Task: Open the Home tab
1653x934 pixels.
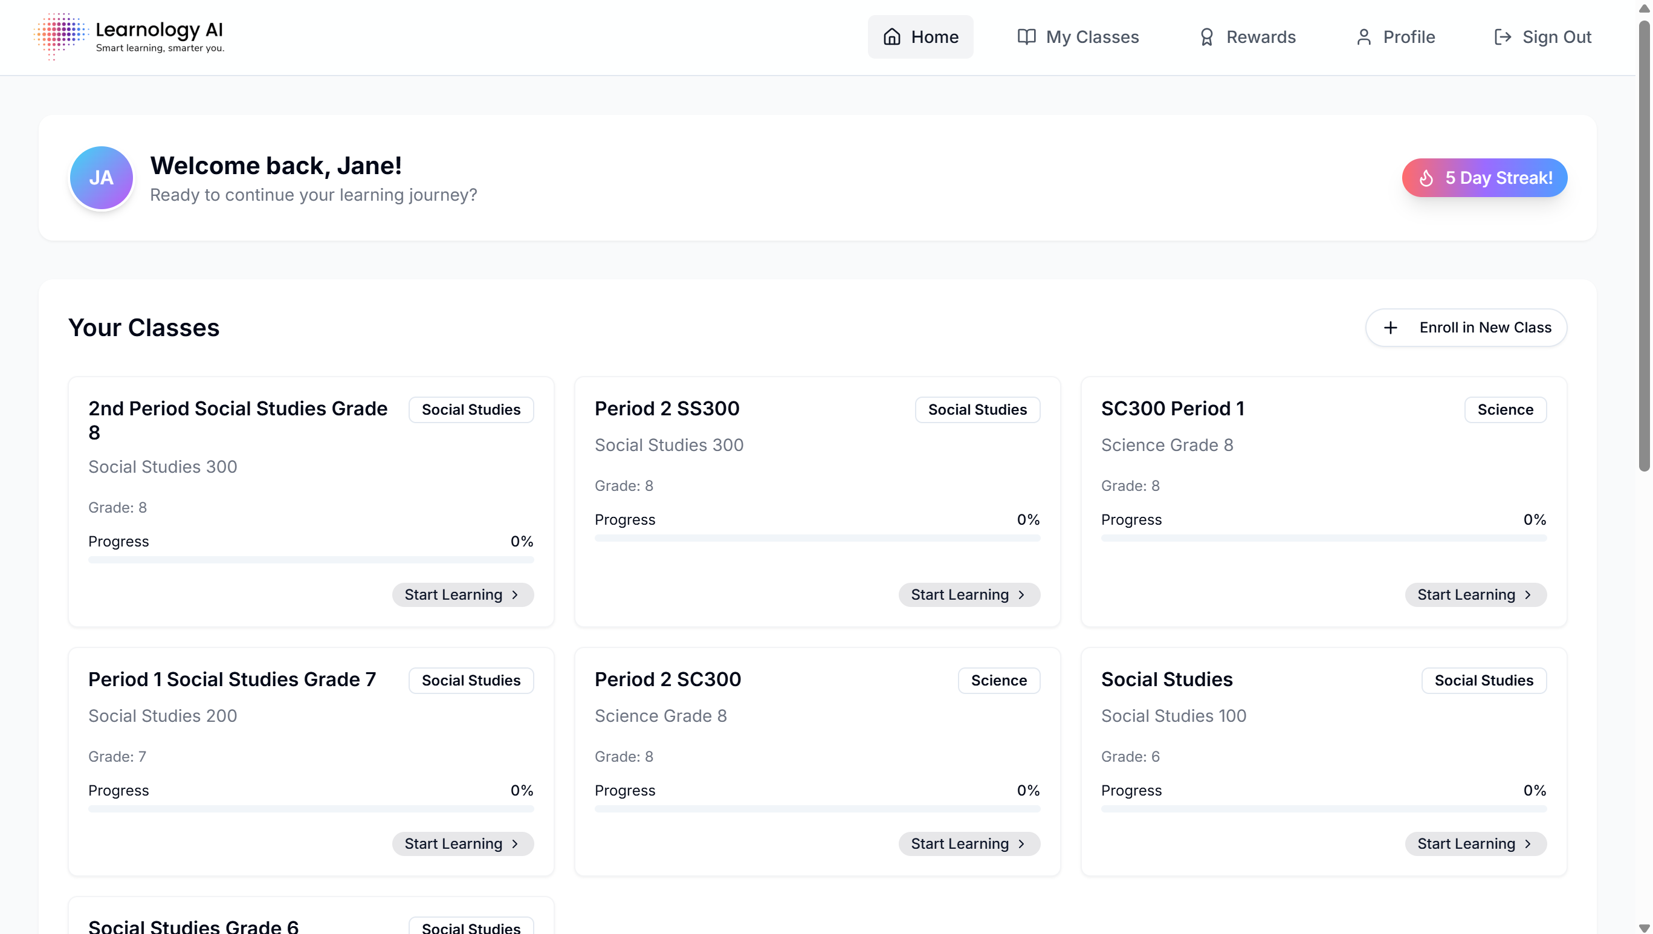Action: (920, 37)
